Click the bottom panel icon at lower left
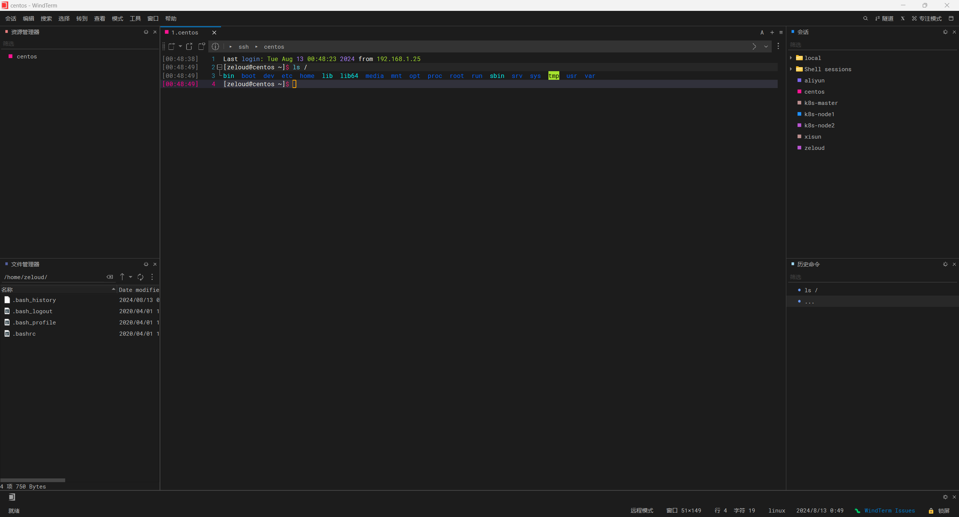Screen dimensions: 959x517 tap(12, 497)
